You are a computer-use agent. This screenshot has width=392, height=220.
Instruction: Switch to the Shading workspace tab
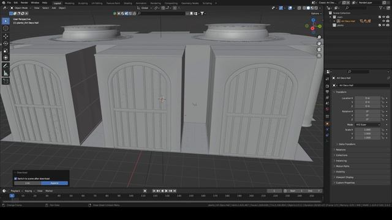128,3
